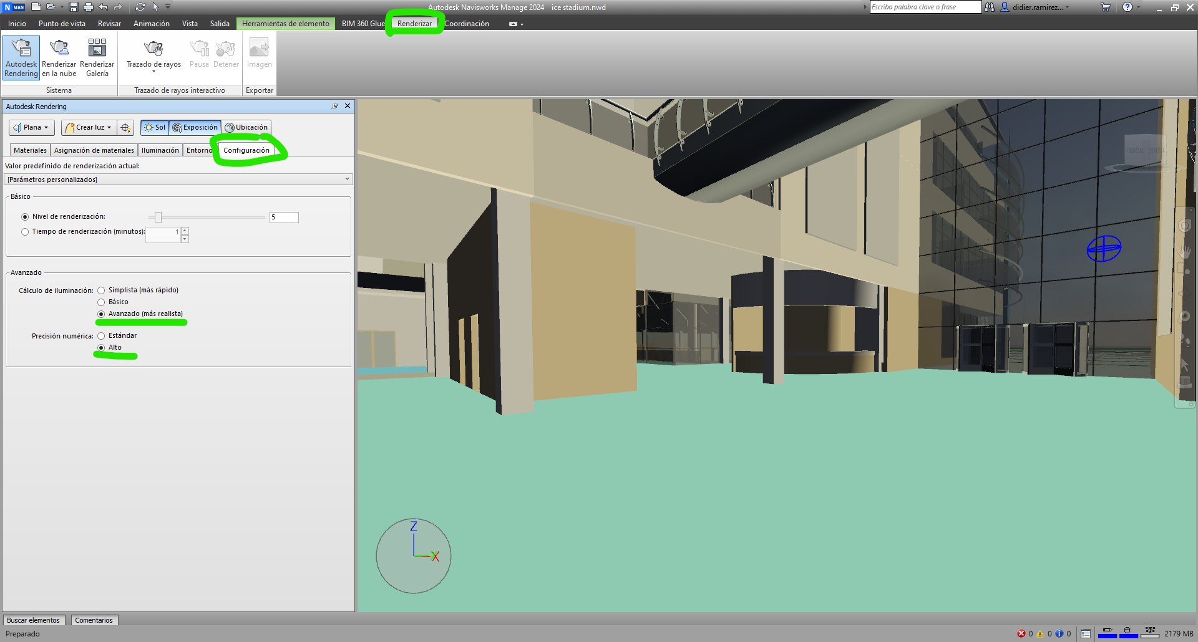Open the Buscar elementos panel tab
This screenshot has width=1198, height=642.
click(x=34, y=620)
